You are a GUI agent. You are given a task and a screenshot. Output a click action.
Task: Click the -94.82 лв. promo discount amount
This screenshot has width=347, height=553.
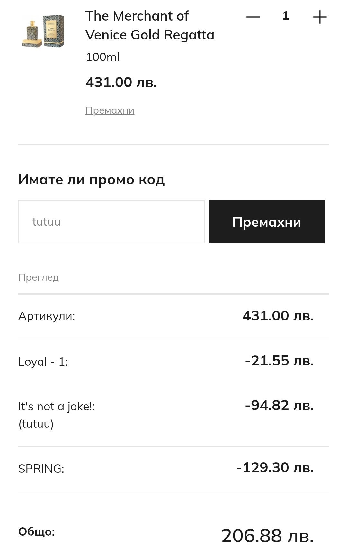coord(279,405)
